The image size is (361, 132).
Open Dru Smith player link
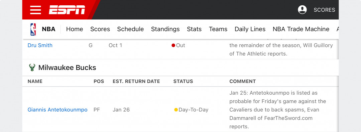point(40,45)
